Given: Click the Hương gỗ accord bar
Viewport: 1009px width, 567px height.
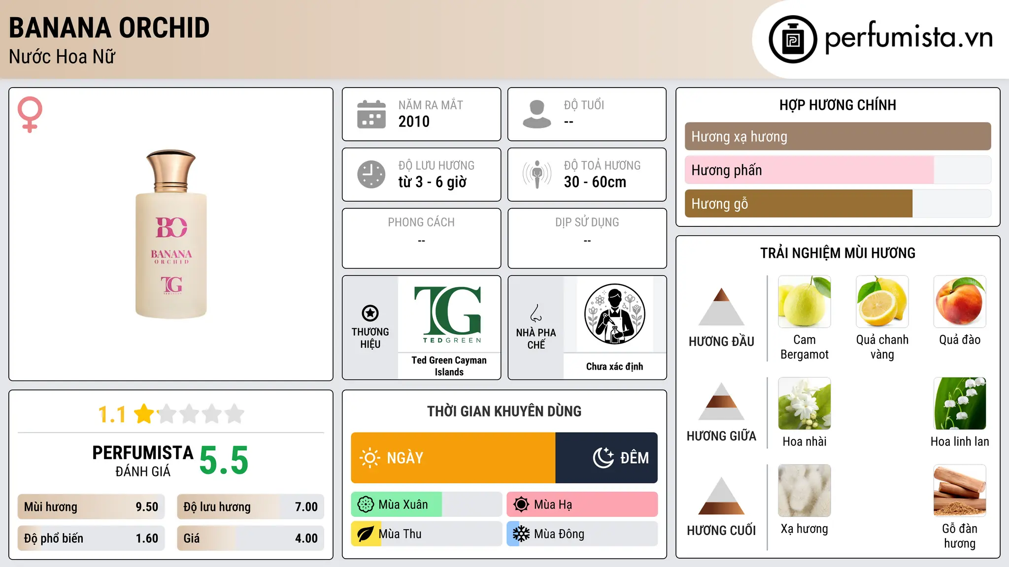Looking at the screenshot, I should coord(838,203).
